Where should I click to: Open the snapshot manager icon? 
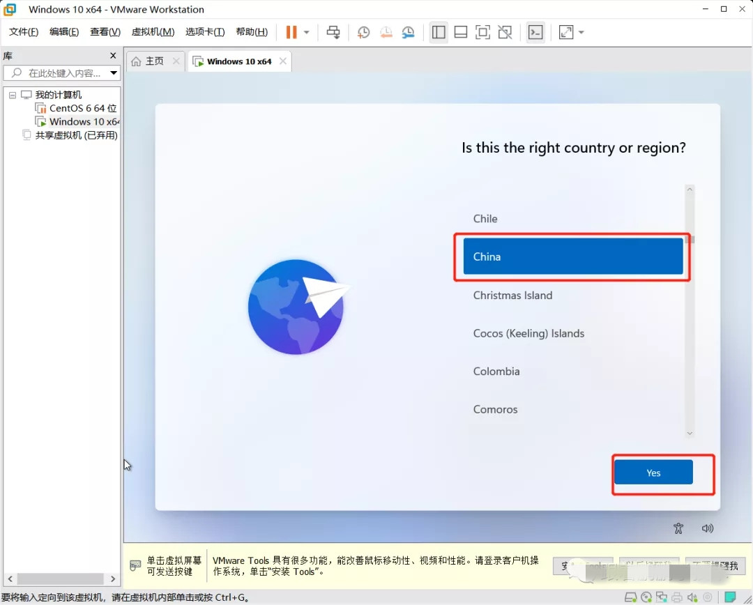(408, 32)
